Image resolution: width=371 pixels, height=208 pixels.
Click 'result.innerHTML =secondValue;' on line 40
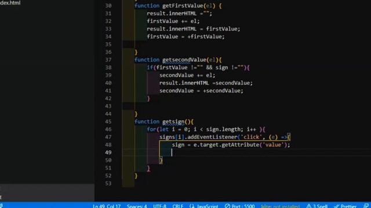coord(206,83)
